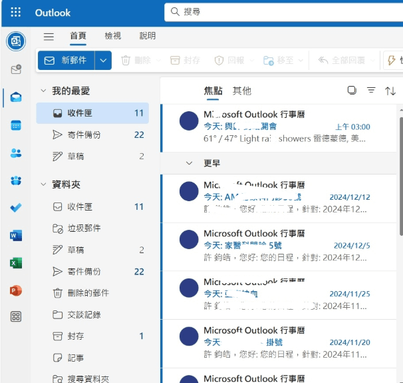Open the Groups icon in the sidebar

click(16, 181)
